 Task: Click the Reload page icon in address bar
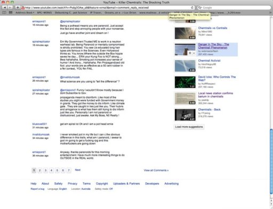coord(192,7)
